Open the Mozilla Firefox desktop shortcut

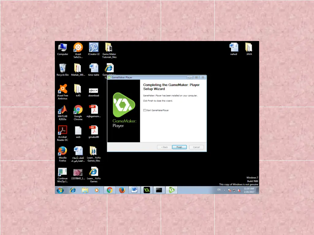point(63,151)
